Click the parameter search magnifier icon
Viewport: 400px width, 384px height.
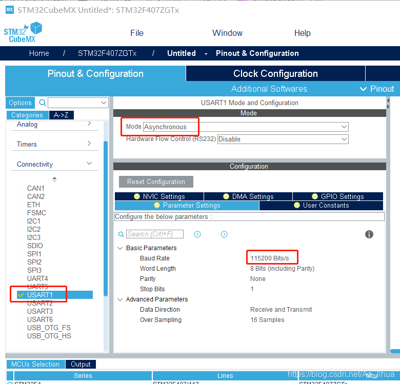tap(121, 234)
